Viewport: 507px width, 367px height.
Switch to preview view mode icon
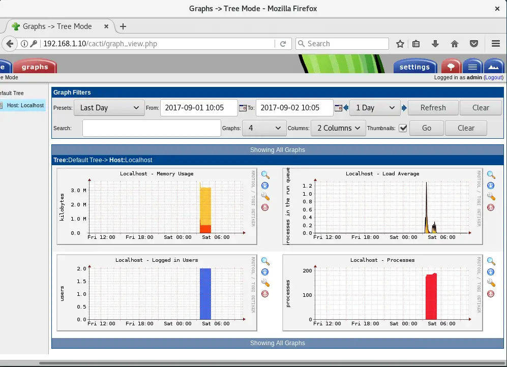[492, 67]
